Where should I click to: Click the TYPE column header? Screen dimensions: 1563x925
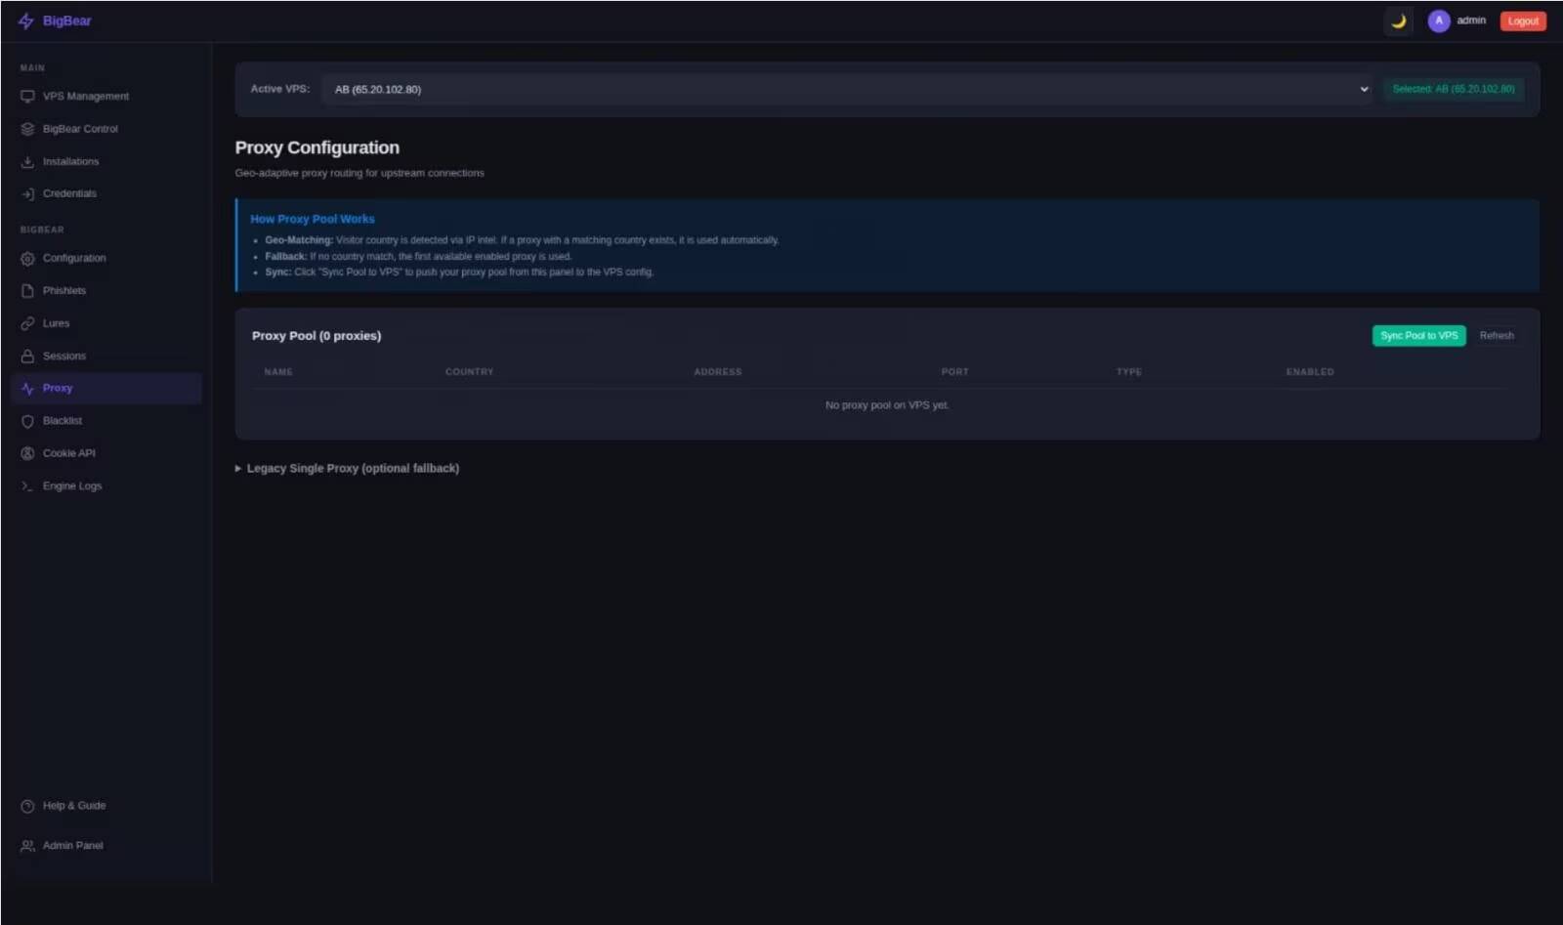(x=1129, y=372)
